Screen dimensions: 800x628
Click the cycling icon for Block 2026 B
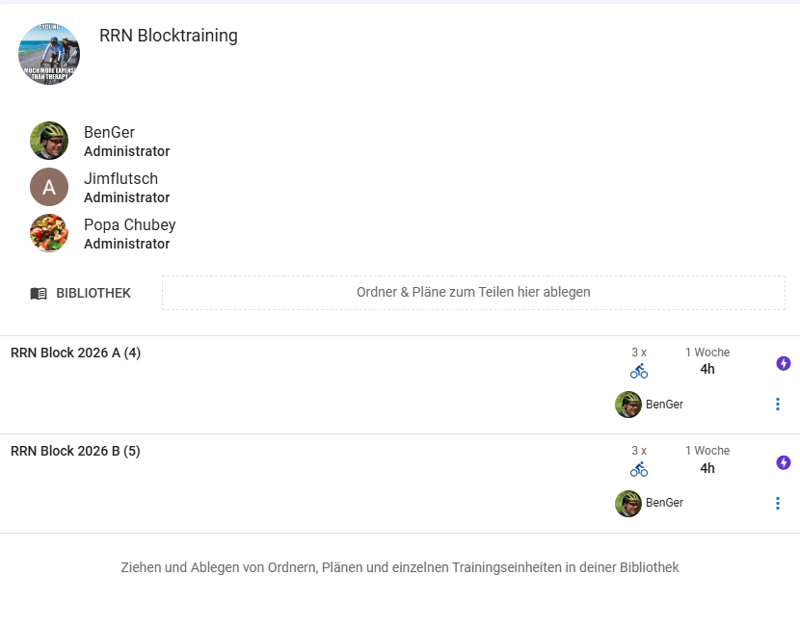(639, 469)
